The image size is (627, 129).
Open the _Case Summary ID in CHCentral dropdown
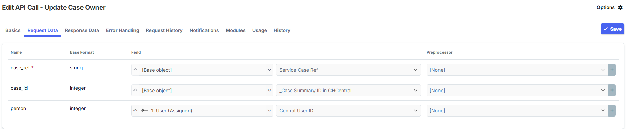pos(348,91)
